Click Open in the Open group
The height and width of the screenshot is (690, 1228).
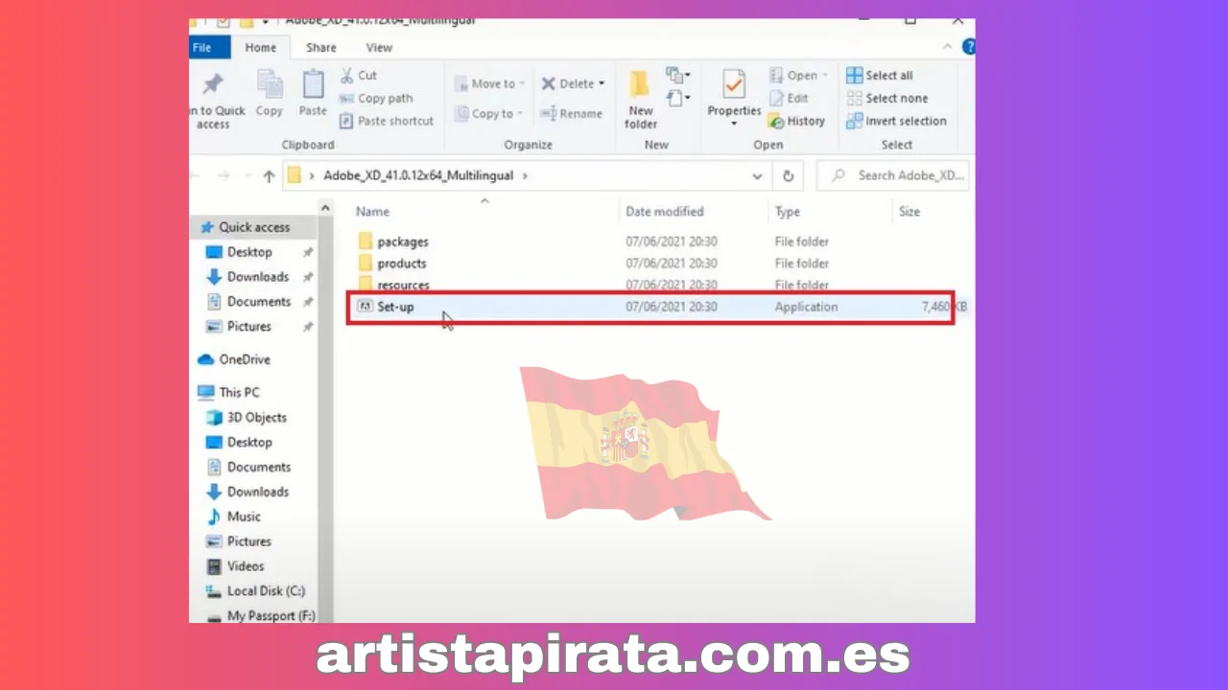point(798,75)
